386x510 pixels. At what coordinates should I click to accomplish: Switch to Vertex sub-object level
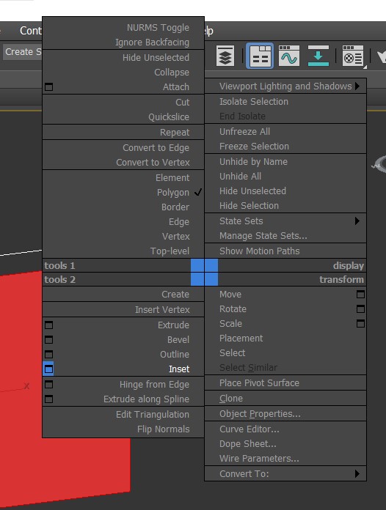(x=176, y=237)
